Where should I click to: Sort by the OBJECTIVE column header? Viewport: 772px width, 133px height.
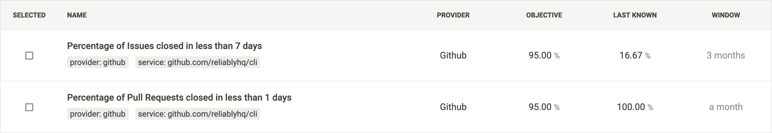pos(544,15)
